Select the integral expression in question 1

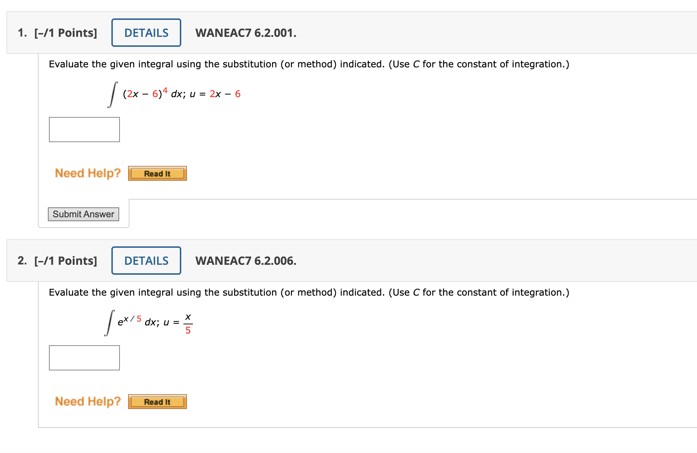click(x=149, y=93)
